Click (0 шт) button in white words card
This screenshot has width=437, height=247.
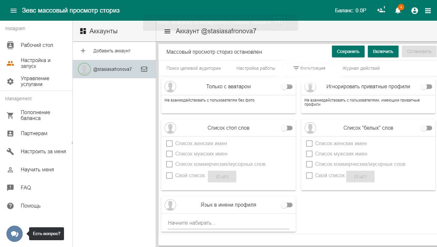[360, 177]
